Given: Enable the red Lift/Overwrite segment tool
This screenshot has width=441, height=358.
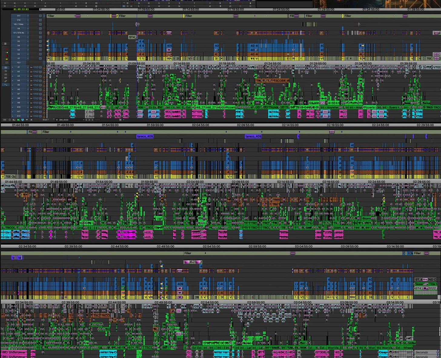Looking at the screenshot, I should pyautogui.click(x=7, y=49).
